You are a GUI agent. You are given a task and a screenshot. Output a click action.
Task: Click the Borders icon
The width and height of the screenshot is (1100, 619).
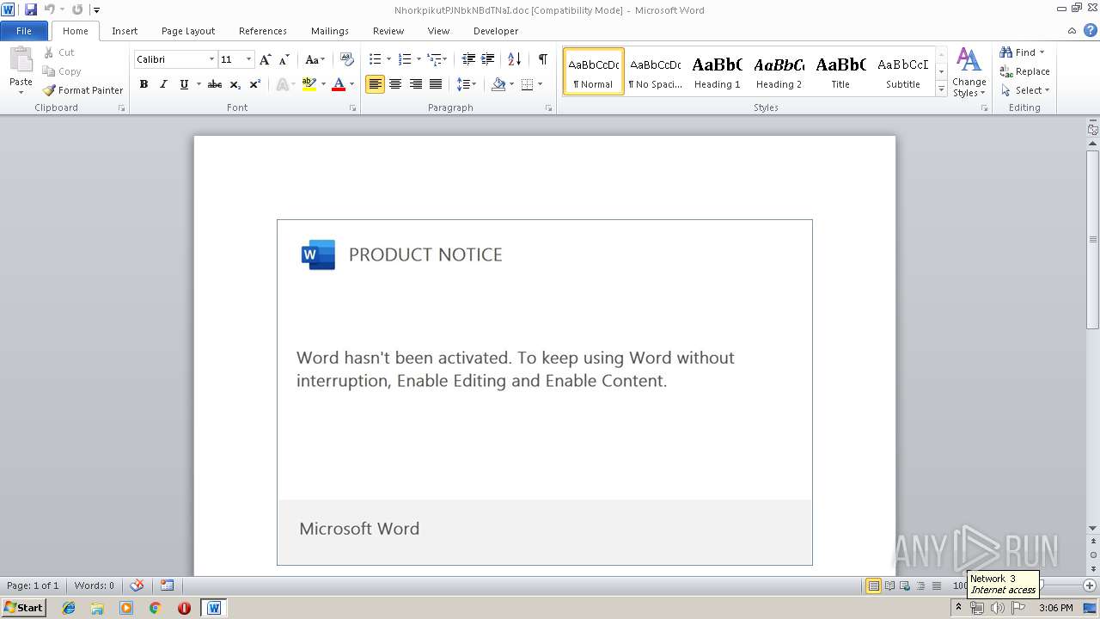point(527,84)
